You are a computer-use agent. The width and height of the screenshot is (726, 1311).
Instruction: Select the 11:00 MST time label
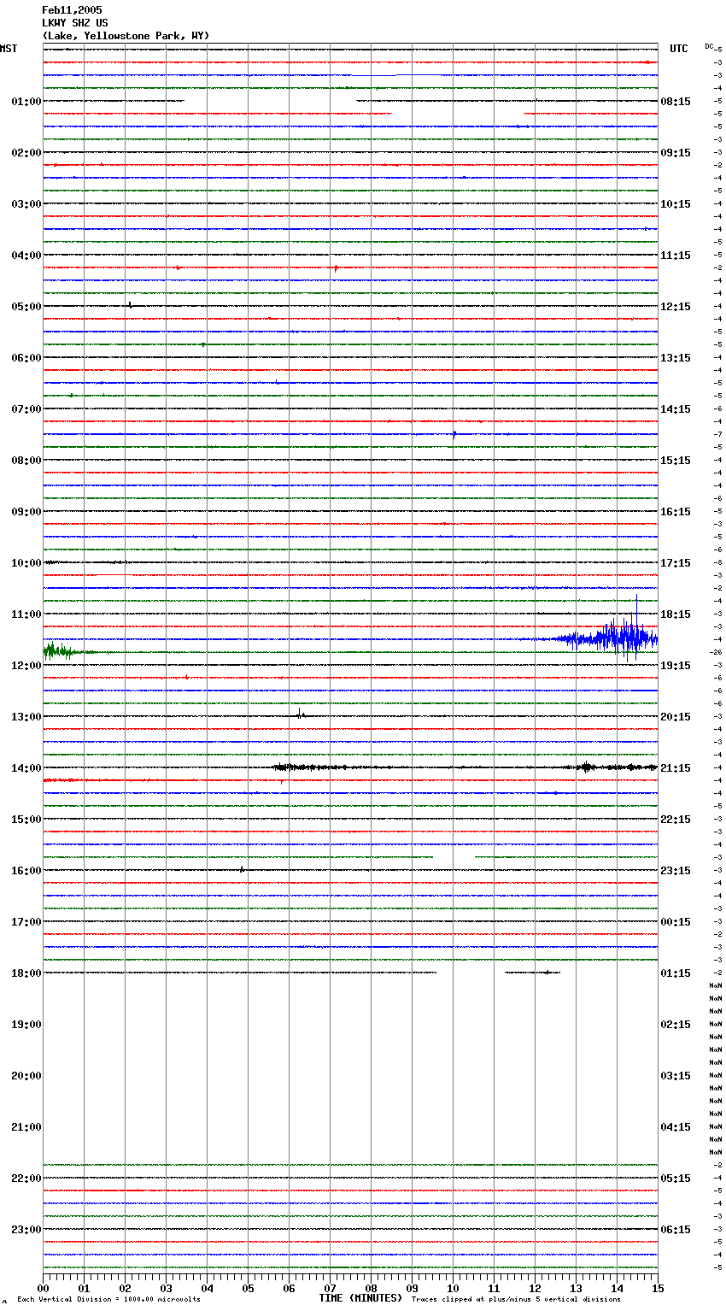tap(26, 614)
